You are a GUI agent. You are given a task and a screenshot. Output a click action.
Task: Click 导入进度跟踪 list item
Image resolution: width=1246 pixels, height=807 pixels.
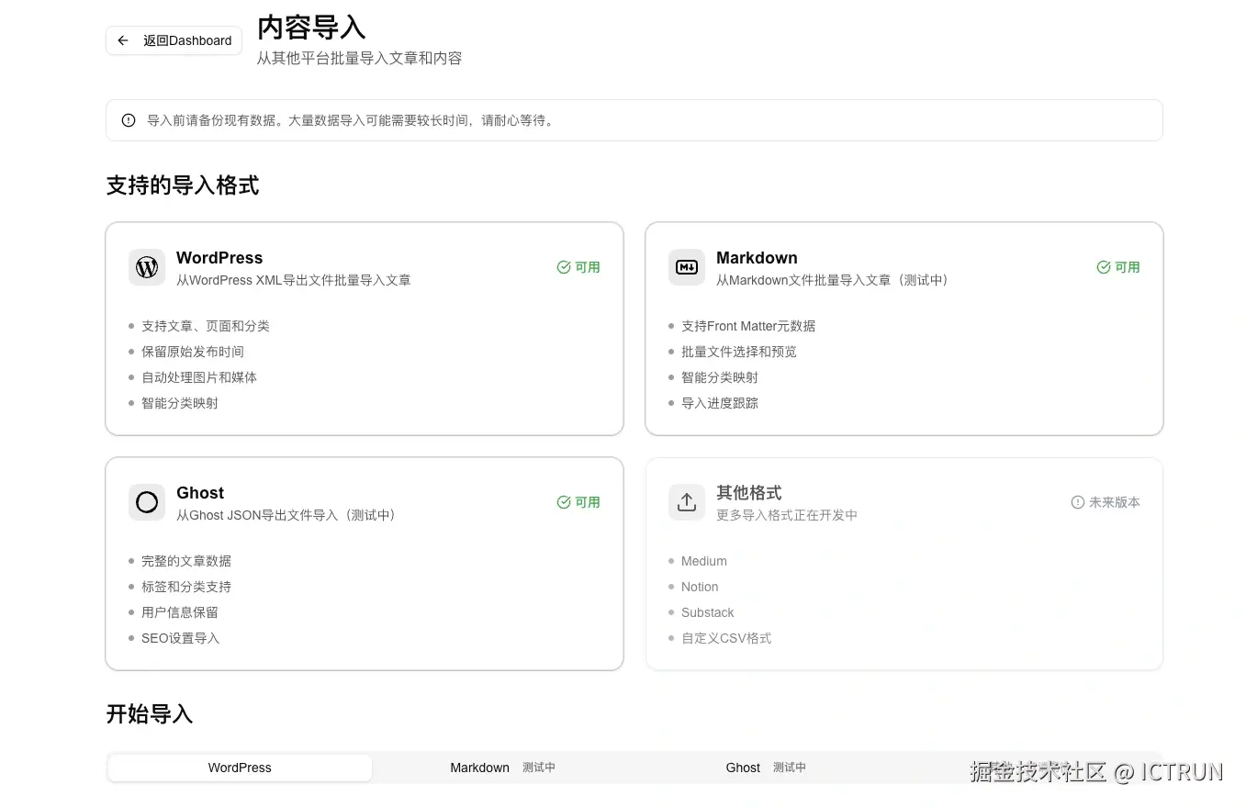tap(720, 403)
